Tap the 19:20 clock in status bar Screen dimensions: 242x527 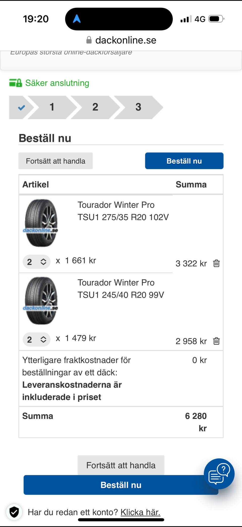pyautogui.click(x=36, y=19)
